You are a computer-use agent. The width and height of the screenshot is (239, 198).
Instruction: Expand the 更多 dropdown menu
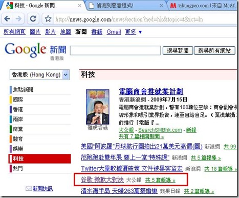point(133,32)
